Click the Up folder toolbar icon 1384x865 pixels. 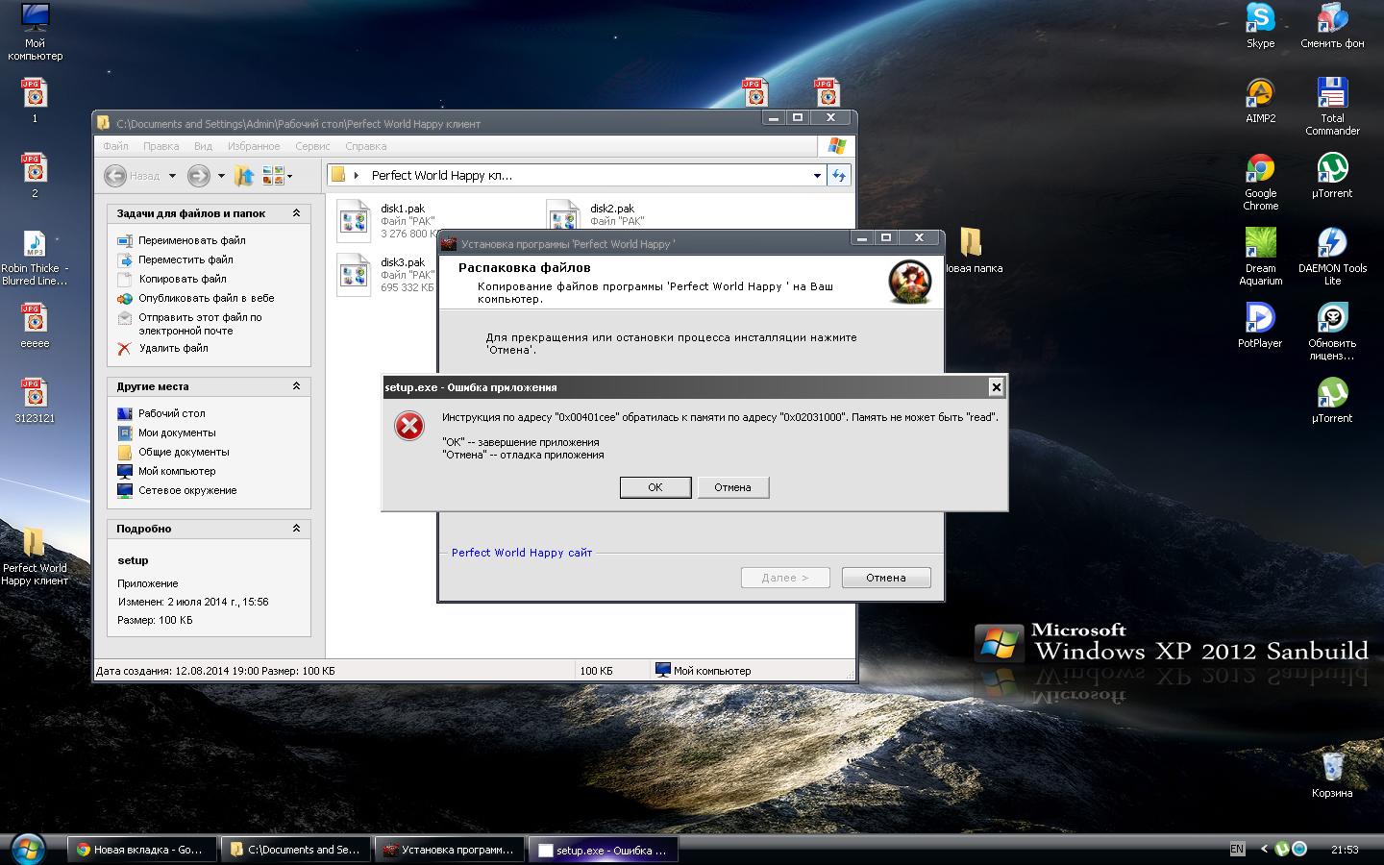pos(244,176)
